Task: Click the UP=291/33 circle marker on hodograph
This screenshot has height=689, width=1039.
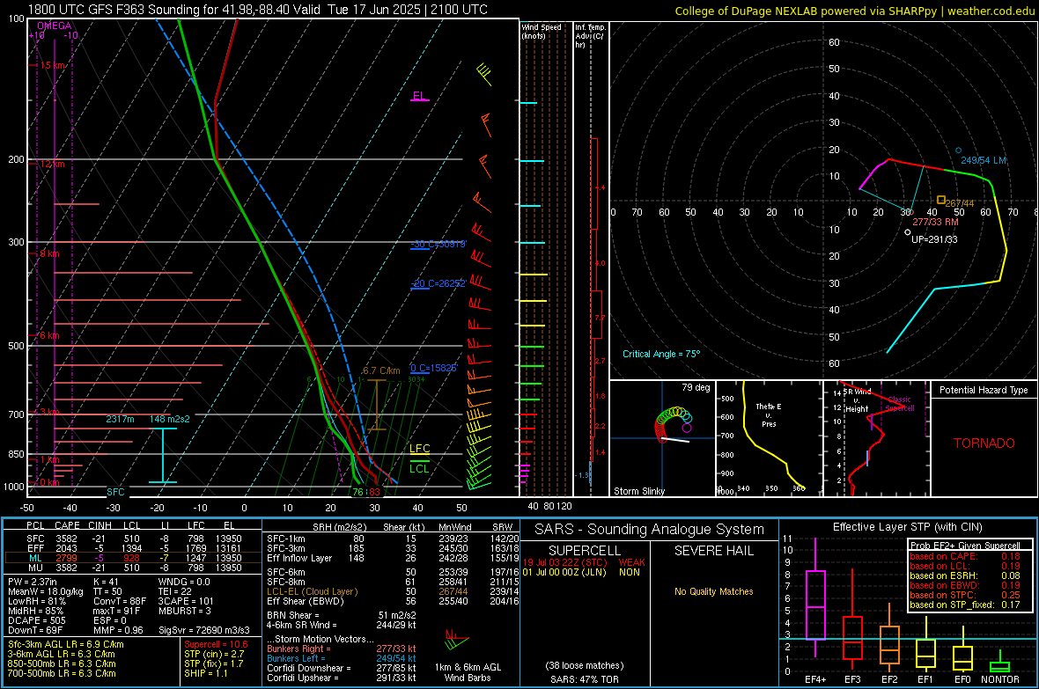Action: coord(908,232)
